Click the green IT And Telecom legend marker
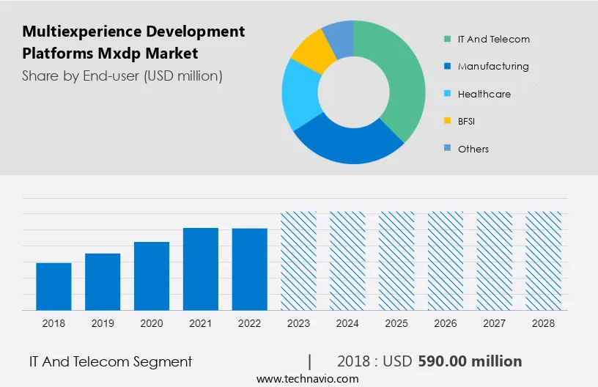 click(x=446, y=39)
